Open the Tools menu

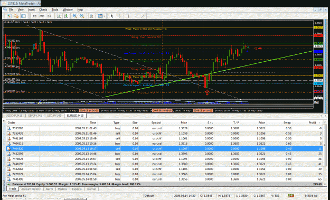(55, 9)
